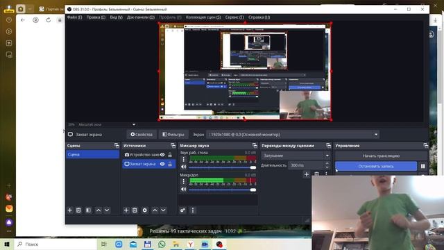Viewport: 444px width, 250px height.
Task: Undock the Сцены panel
Action: [x=117, y=145]
